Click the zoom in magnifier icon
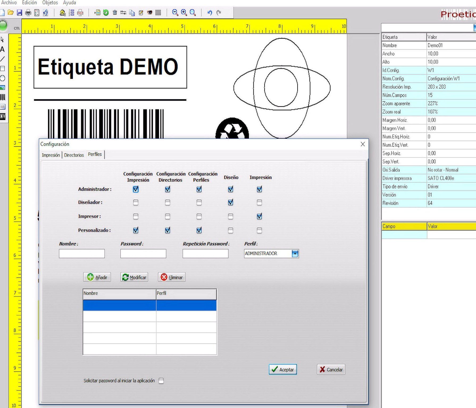The image size is (476, 408). [x=184, y=12]
